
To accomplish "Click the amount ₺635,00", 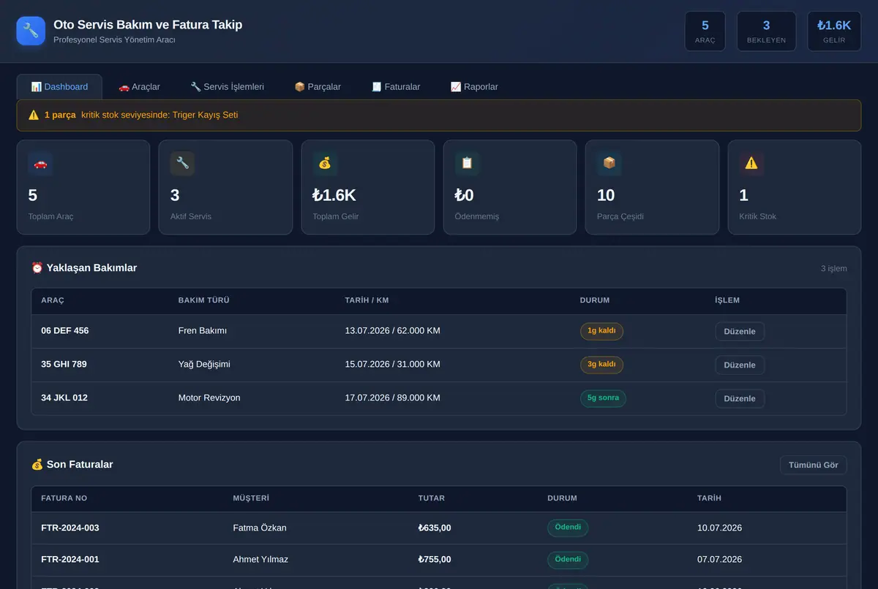I will pyautogui.click(x=435, y=528).
